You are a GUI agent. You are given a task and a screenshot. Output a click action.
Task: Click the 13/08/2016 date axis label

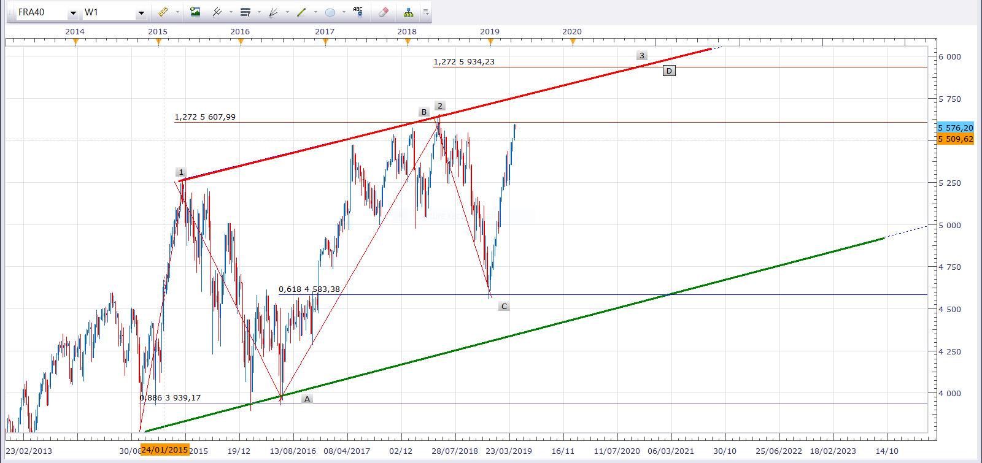coord(293,451)
